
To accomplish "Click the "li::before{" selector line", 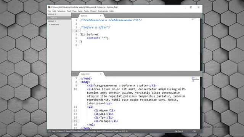I will [89, 34].
